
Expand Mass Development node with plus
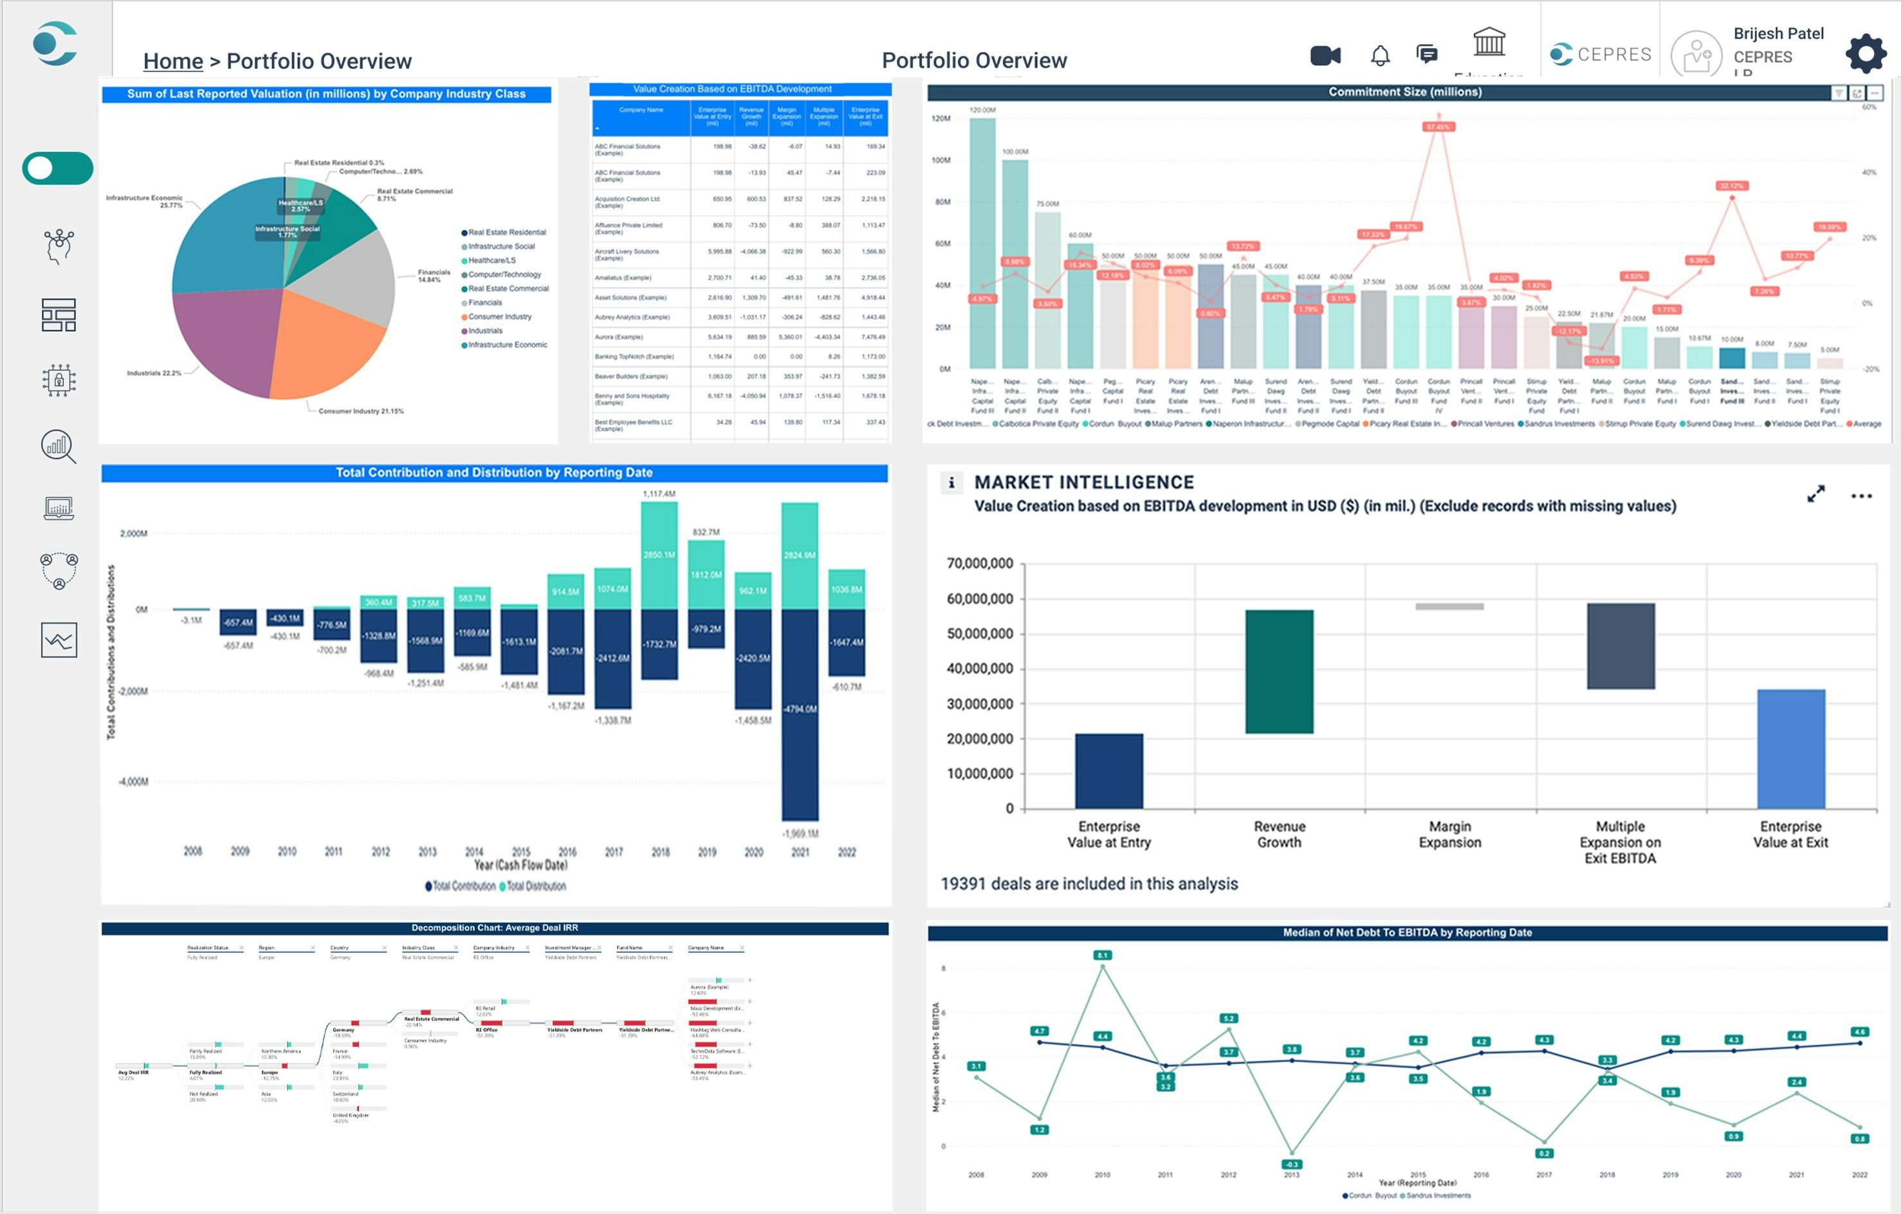[x=749, y=1002]
